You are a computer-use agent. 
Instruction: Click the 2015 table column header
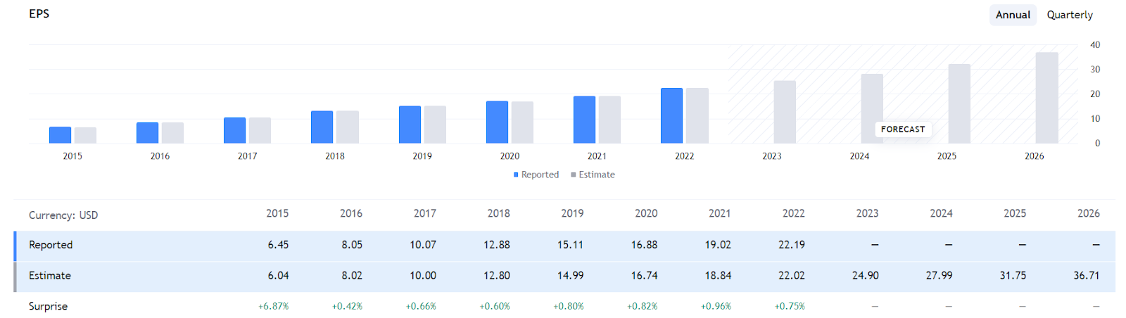(x=277, y=213)
